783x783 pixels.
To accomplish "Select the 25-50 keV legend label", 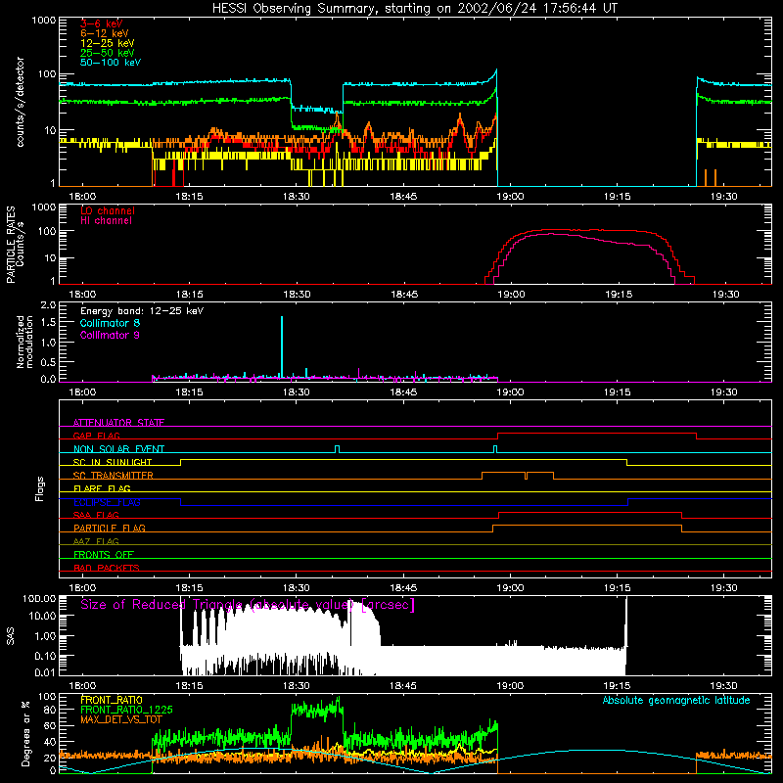I will coord(108,53).
